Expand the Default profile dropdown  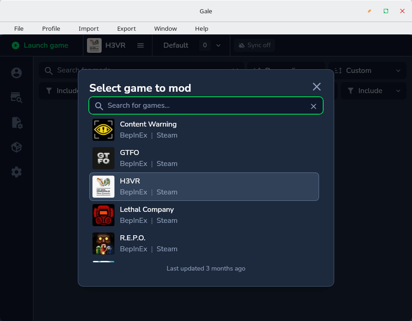click(x=218, y=45)
